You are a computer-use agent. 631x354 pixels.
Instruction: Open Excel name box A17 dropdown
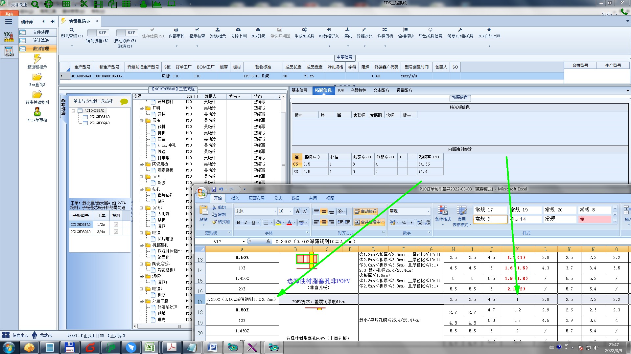pos(244,242)
